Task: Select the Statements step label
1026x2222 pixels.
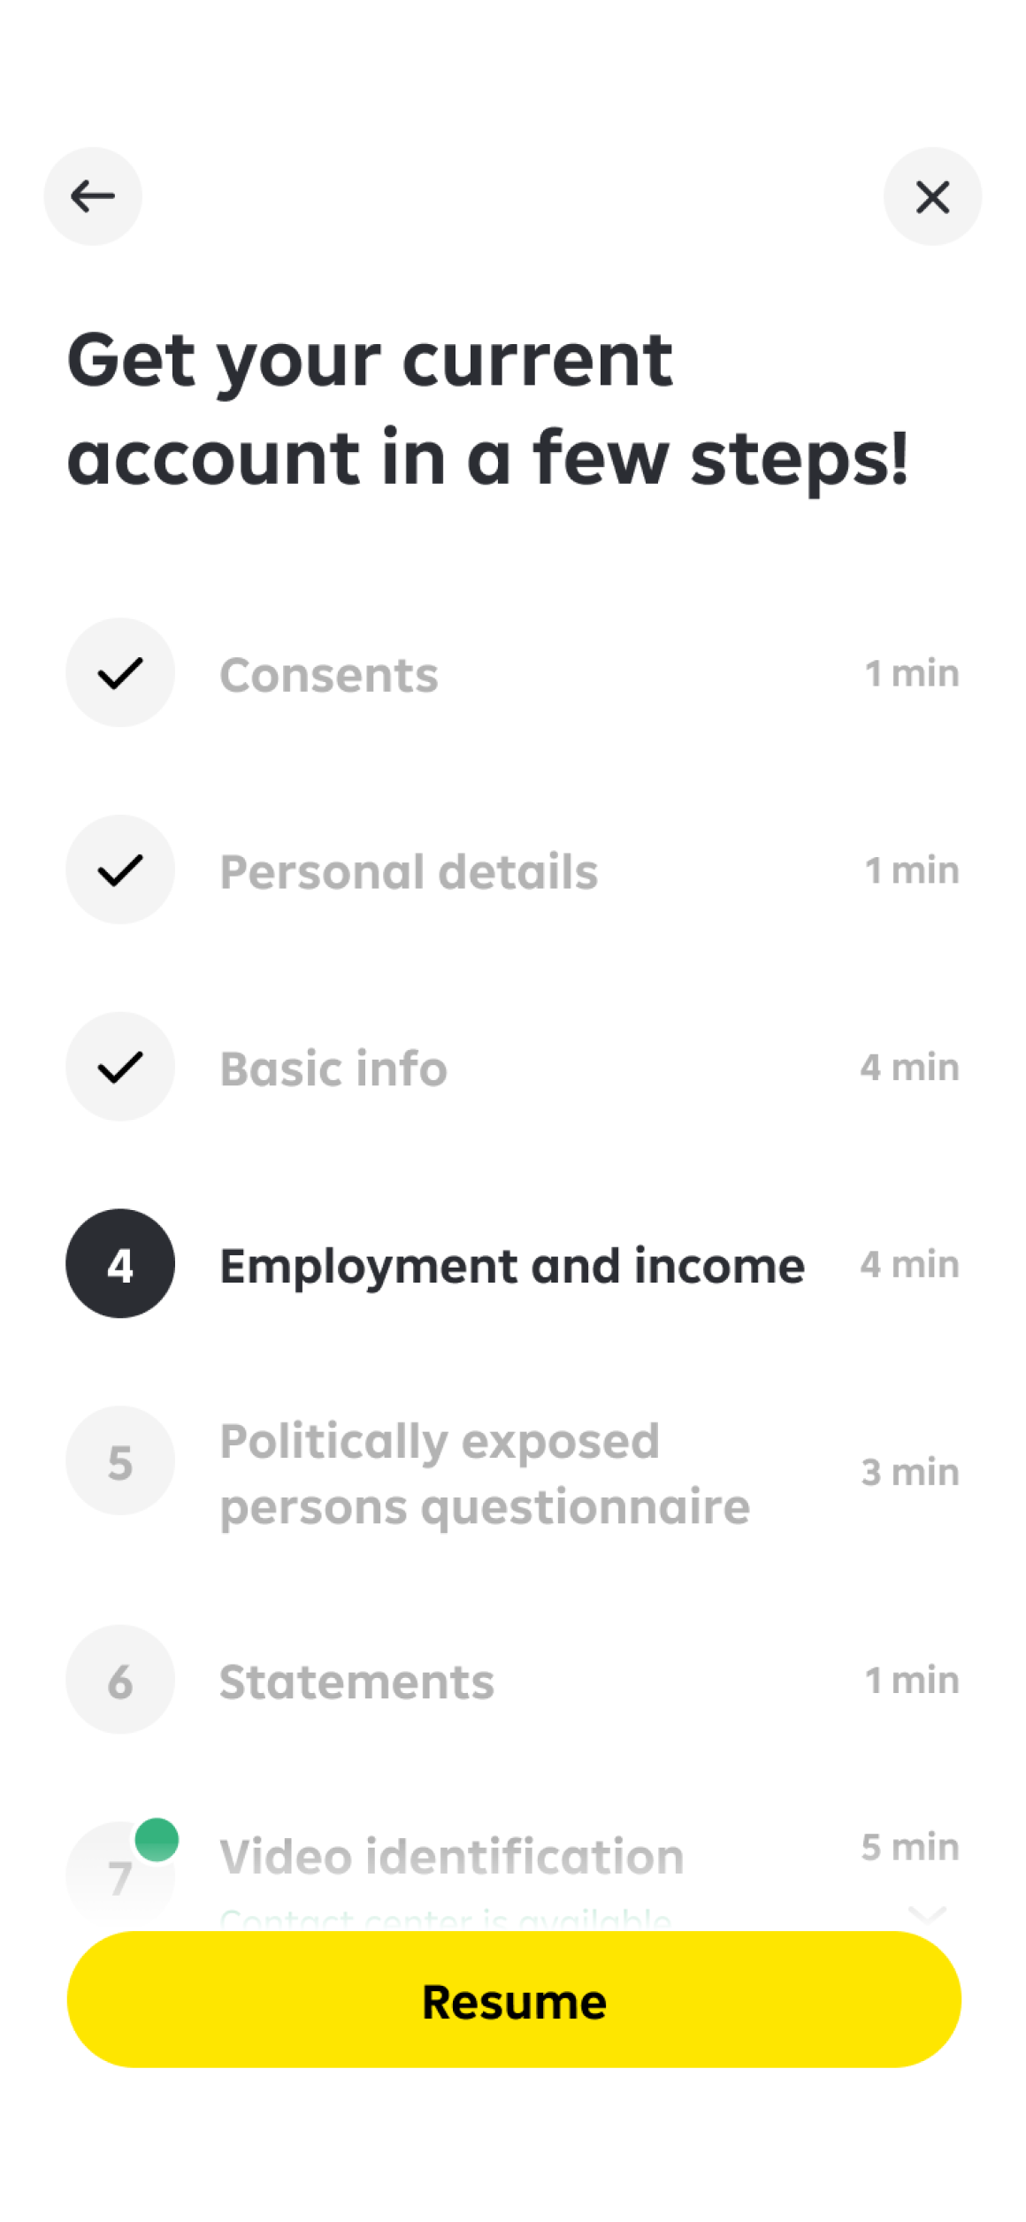Action: point(356,1682)
